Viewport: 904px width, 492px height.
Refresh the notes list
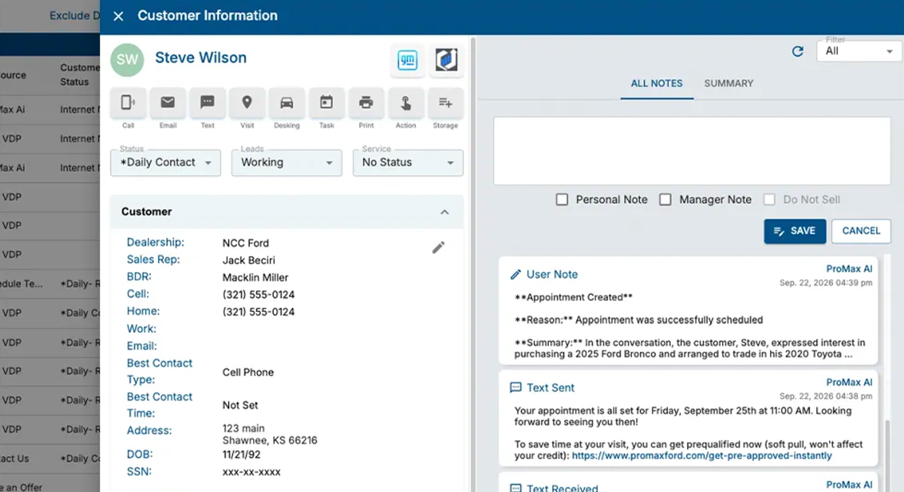(x=797, y=52)
